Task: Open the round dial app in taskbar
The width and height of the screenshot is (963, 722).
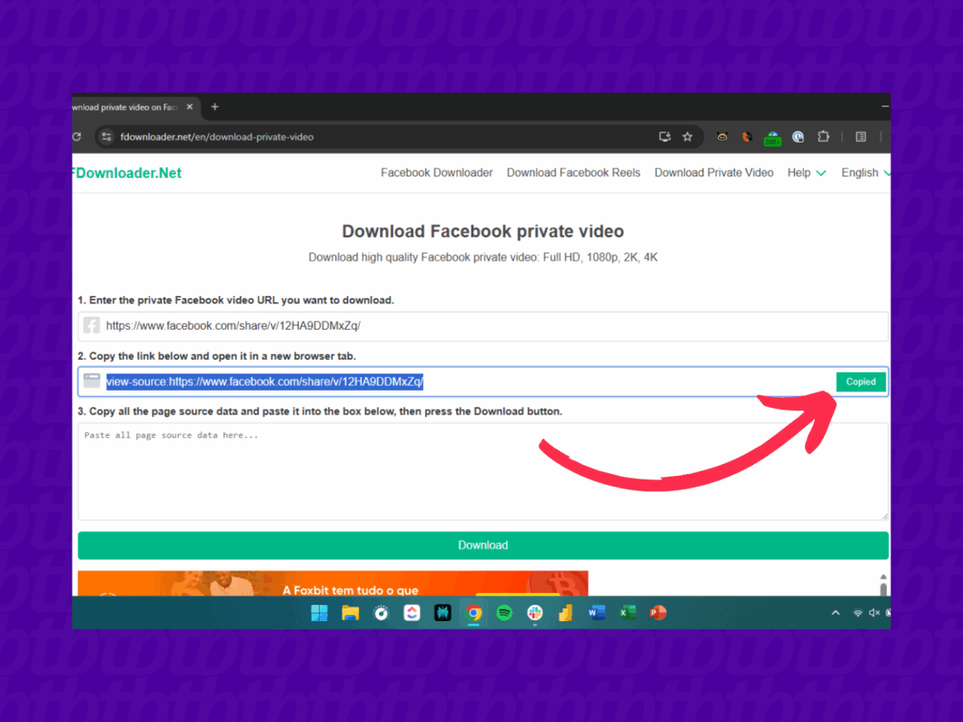Action: coord(381,613)
